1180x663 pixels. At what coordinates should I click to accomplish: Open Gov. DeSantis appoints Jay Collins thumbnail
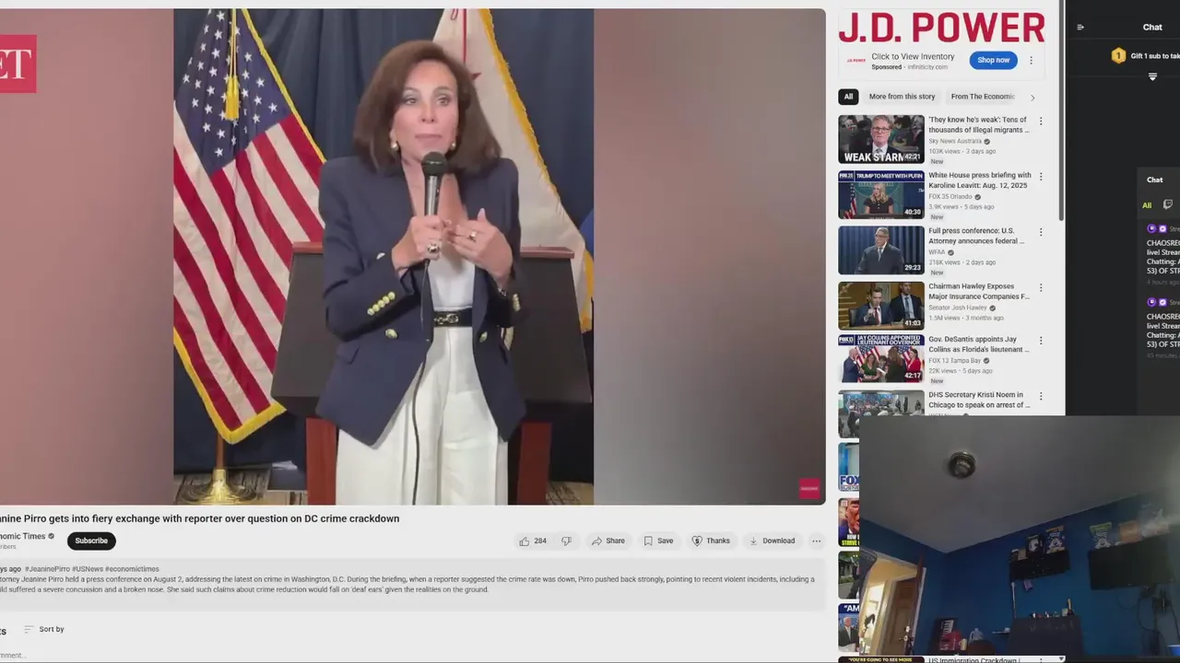(x=880, y=358)
